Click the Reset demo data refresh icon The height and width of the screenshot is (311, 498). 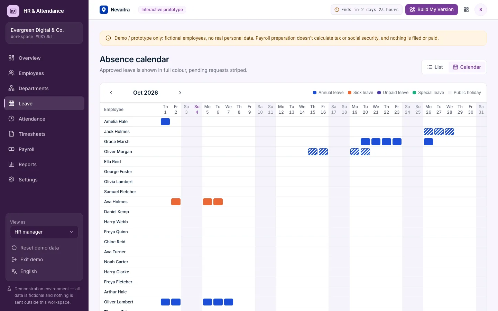click(14, 248)
